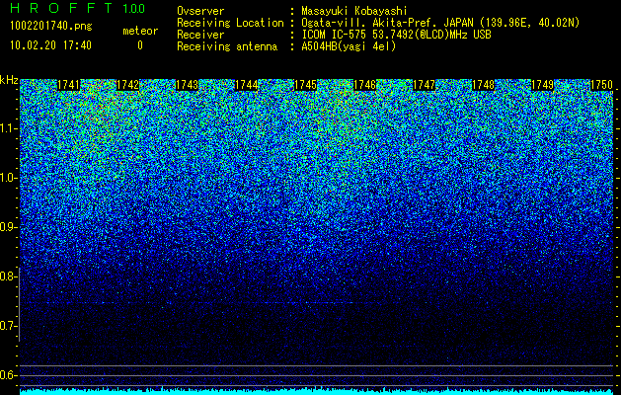Click the name Masayuki Kobayashi
Image resolution: width=621 pixels, height=395 pixels.
[354, 11]
